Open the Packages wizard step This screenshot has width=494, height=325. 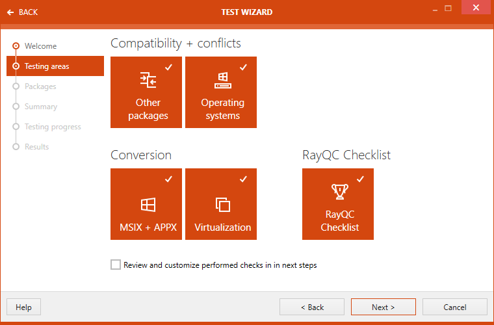(40, 86)
